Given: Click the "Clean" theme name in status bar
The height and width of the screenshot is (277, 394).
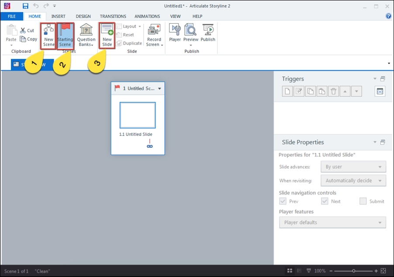Looking at the screenshot, I should point(42,271).
